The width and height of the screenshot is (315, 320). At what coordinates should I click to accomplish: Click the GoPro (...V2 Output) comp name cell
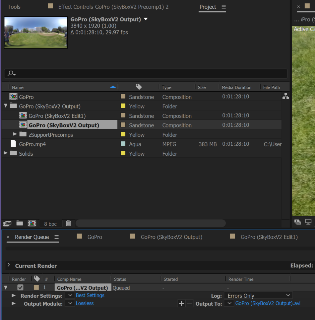coord(83,287)
